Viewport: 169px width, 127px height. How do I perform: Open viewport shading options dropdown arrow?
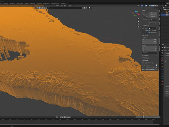coord(159,6)
